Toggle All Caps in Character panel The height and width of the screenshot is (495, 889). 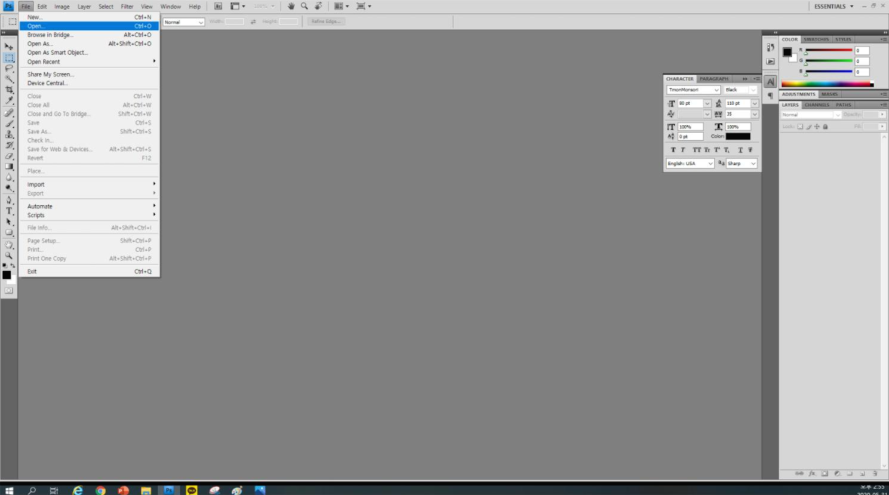pyautogui.click(x=696, y=150)
